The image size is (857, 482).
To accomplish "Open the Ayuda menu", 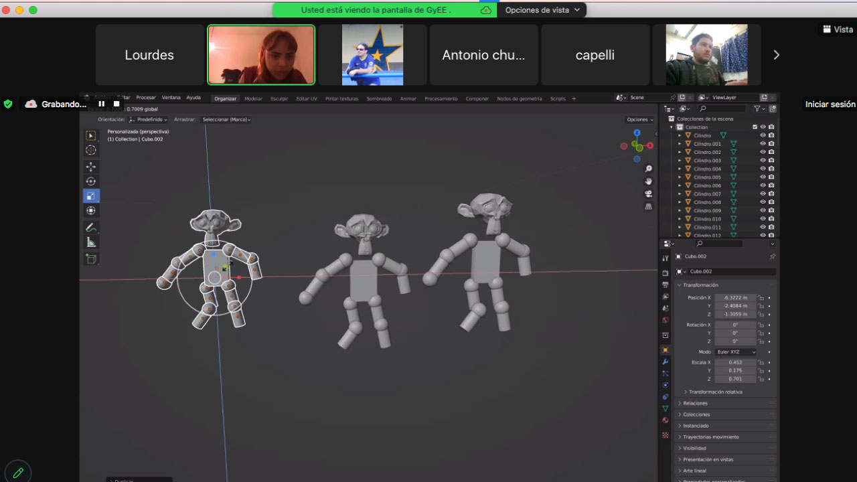I will (x=193, y=98).
